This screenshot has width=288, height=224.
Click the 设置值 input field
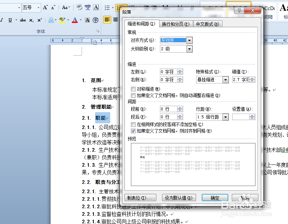coord(241,117)
